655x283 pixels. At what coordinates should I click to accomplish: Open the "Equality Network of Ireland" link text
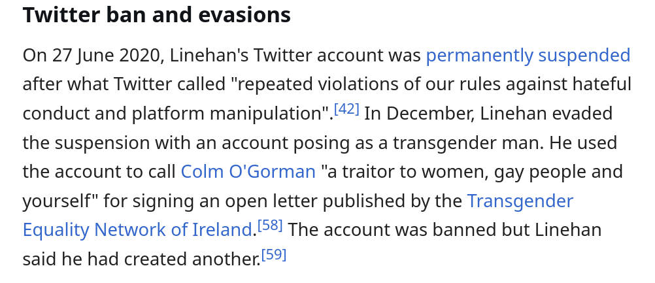pos(137,230)
